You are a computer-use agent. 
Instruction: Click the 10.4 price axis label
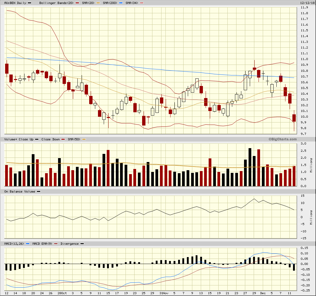[304, 94]
